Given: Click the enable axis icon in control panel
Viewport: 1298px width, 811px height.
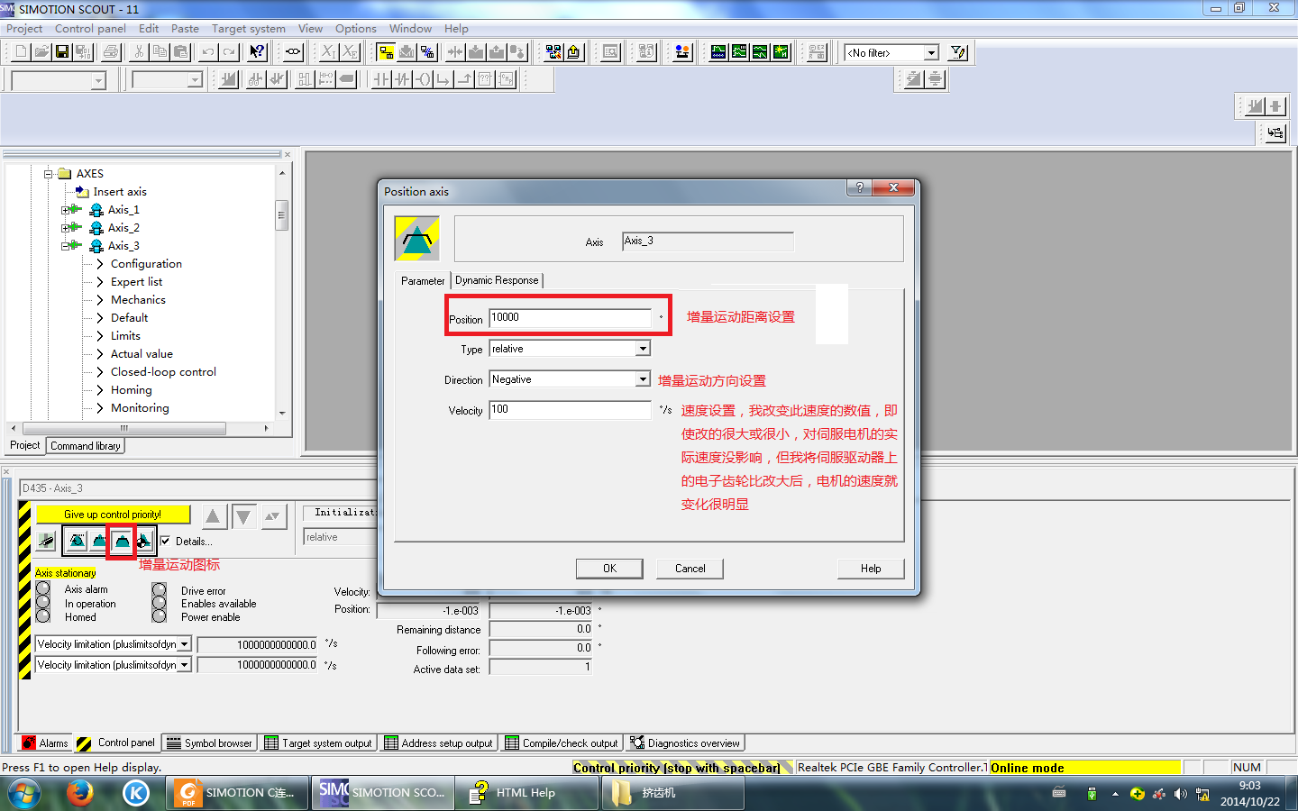Looking at the screenshot, I should pos(47,541).
